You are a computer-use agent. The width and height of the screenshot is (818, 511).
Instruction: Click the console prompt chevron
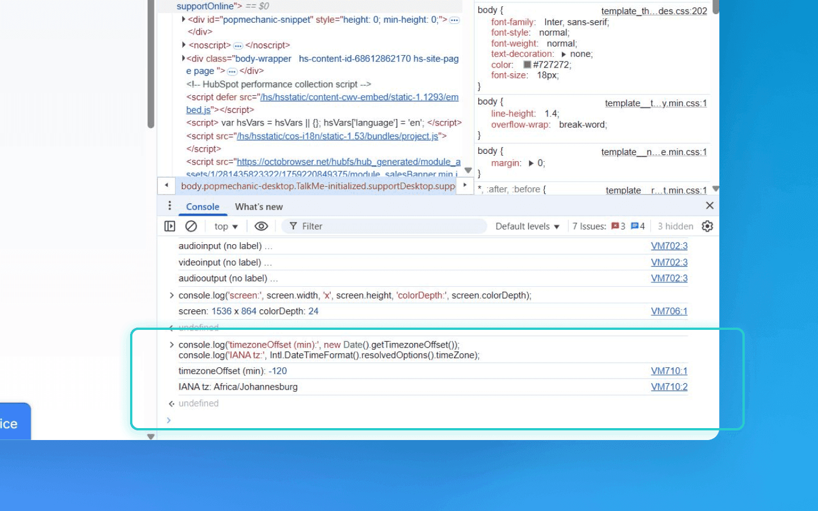click(x=169, y=420)
